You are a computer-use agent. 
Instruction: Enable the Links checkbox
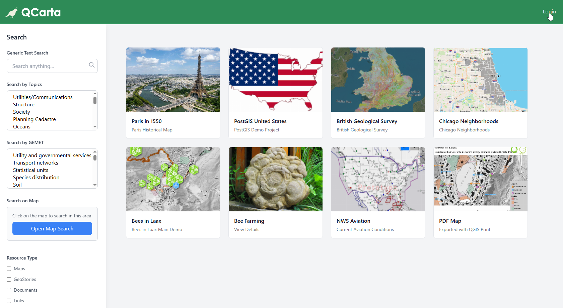(x=9, y=301)
